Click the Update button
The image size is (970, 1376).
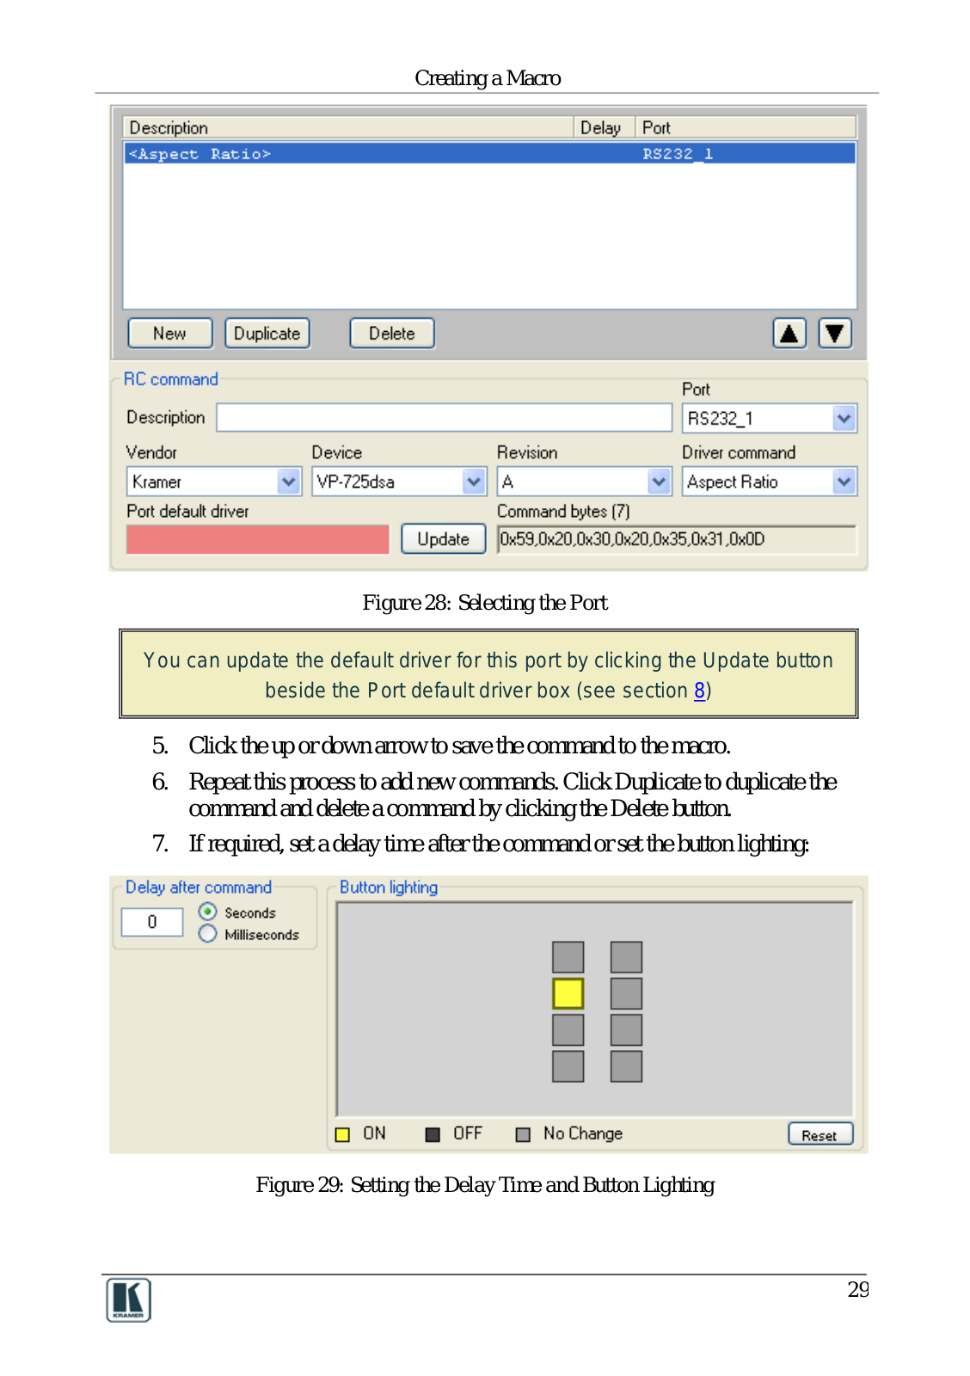(443, 539)
